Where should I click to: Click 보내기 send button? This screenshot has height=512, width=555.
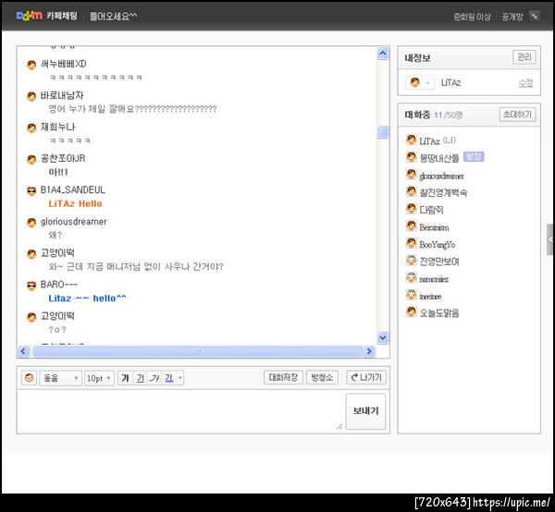click(x=365, y=411)
